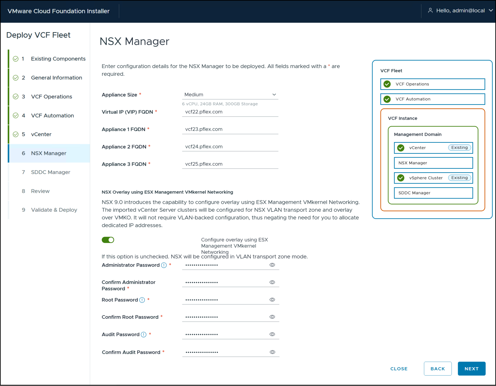The height and width of the screenshot is (386, 496).
Task: Jump to step 8 Review
Action: click(x=49, y=191)
